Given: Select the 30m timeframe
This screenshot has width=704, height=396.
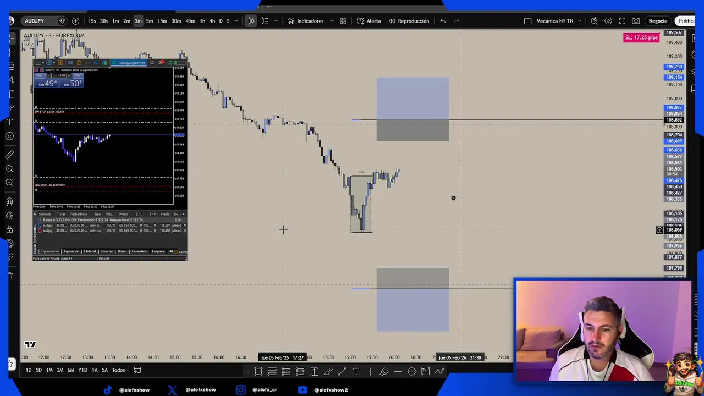Looking at the screenshot, I should [176, 21].
